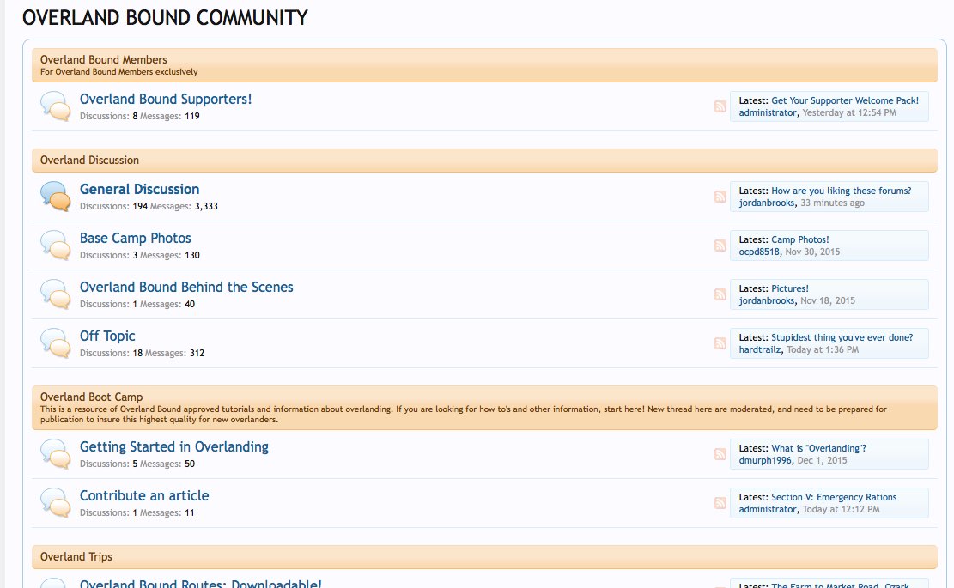
Task: Visit the Off Topic forum
Action: tap(107, 336)
